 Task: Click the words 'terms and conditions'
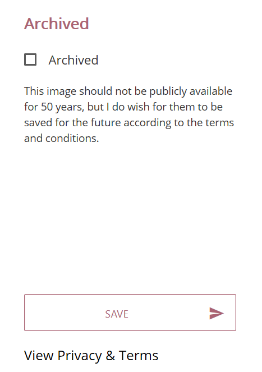129,131
